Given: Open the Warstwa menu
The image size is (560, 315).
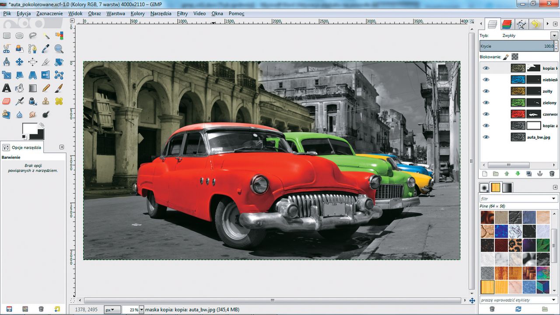Looking at the screenshot, I should tap(115, 14).
